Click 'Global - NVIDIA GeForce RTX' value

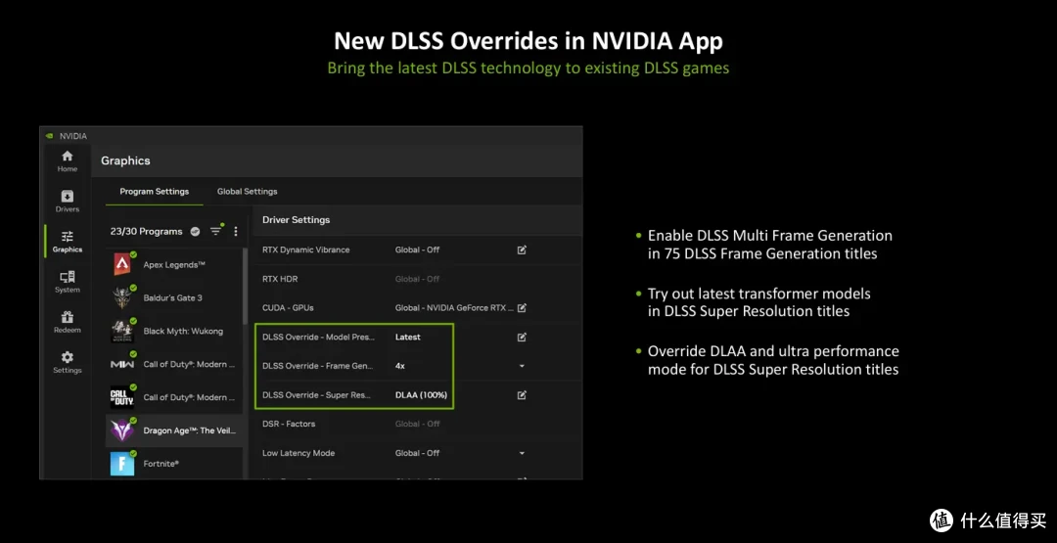click(454, 308)
